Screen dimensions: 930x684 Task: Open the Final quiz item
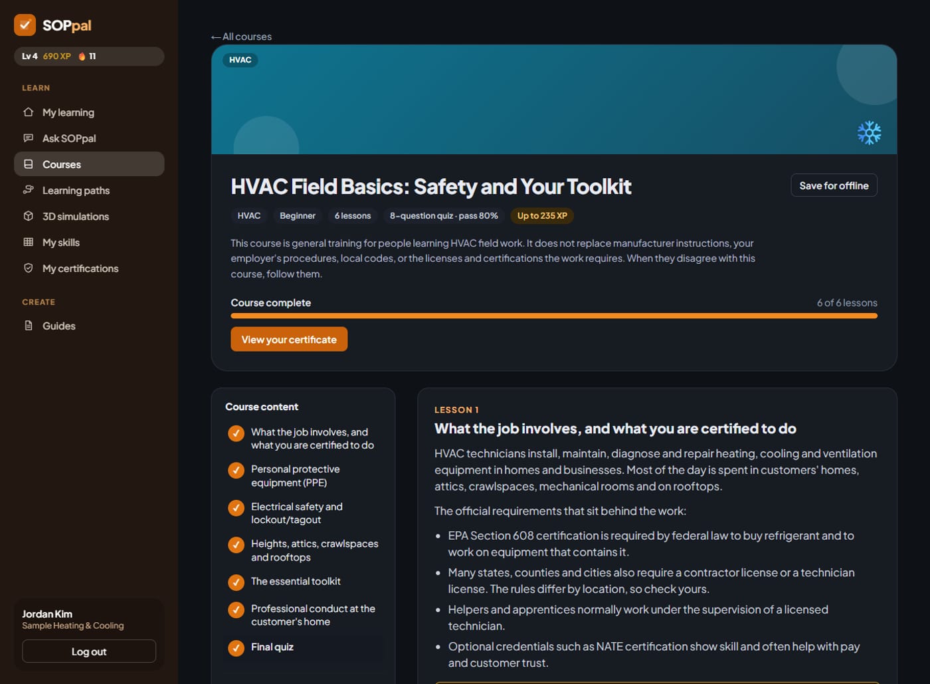coord(304,647)
